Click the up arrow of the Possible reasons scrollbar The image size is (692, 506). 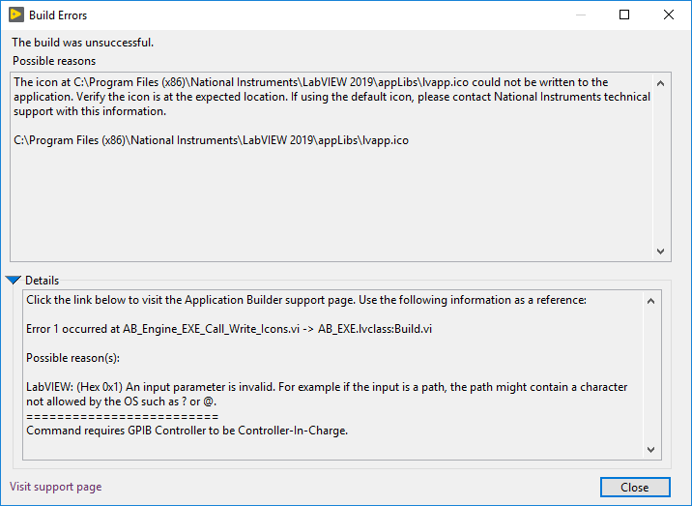[660, 83]
